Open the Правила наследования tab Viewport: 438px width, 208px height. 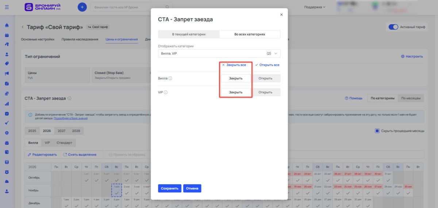80,39
